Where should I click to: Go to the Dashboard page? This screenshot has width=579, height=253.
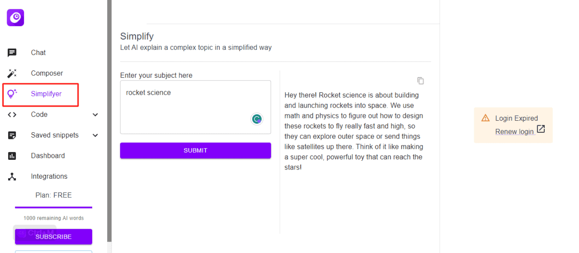pos(48,156)
